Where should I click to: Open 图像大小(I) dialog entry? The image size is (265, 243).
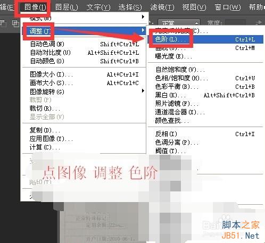[84, 74]
